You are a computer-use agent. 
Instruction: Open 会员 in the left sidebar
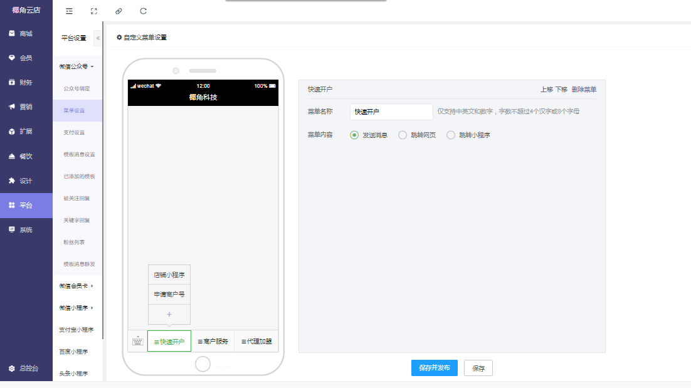pyautogui.click(x=26, y=58)
